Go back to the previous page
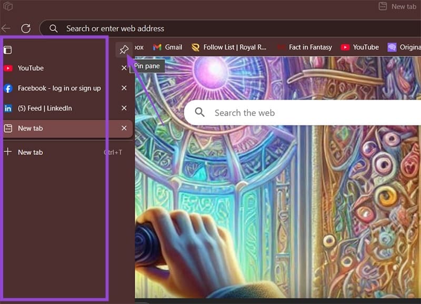The height and width of the screenshot is (304, 421). [x=6, y=28]
